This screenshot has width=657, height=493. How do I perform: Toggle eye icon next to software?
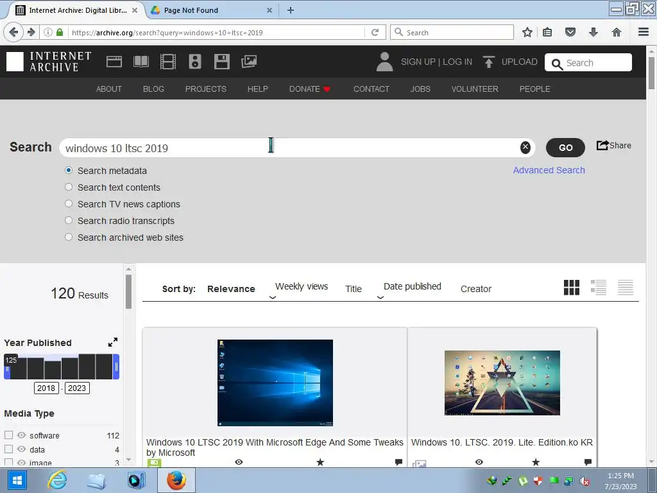pyautogui.click(x=21, y=435)
